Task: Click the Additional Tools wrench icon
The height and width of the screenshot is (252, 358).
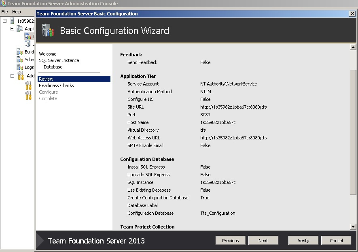Action: point(21,76)
